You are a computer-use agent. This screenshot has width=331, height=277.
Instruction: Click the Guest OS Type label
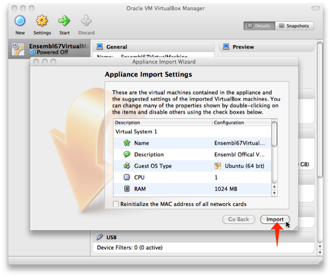coord(153,166)
